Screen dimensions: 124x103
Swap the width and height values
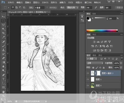point(96,8)
